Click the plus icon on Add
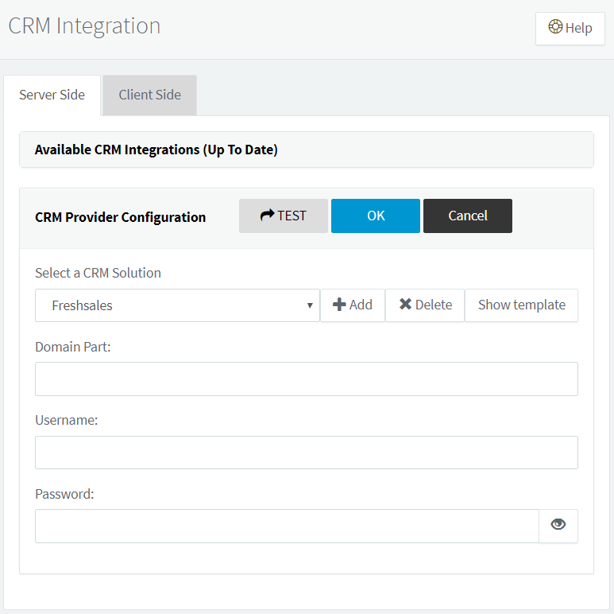This screenshot has height=614, width=614. point(339,305)
